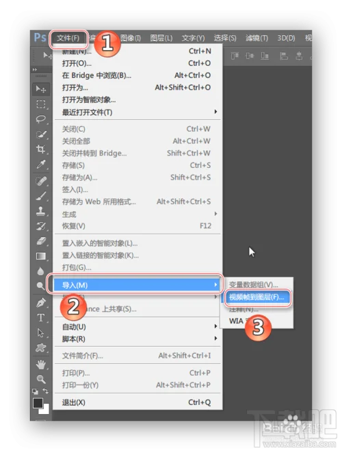Select the Crop tool
The width and height of the screenshot is (342, 451).
[41, 149]
